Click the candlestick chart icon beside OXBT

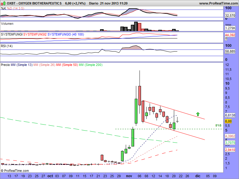(3, 3)
